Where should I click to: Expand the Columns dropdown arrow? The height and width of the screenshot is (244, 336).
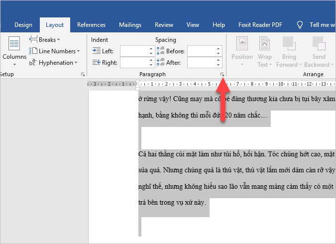(x=14, y=64)
